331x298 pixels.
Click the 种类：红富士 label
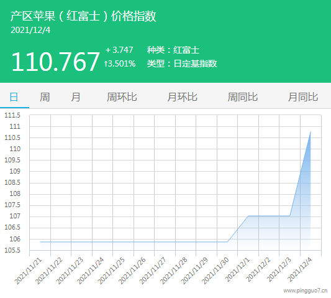point(173,50)
